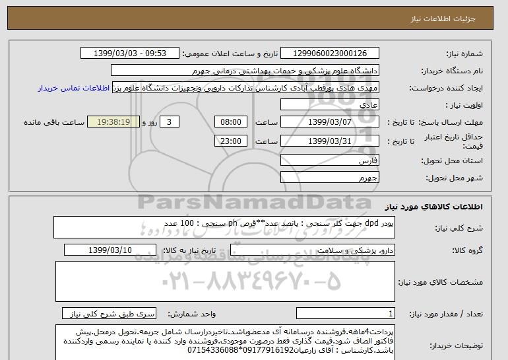Click label شهر محل تحویل
The image size is (508, 360).
[x=454, y=178]
